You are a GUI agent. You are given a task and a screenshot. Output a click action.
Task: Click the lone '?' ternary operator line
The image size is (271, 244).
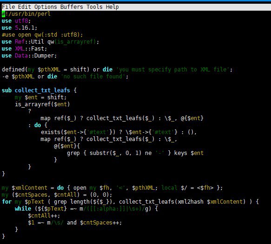pyautogui.click(x=30, y=111)
